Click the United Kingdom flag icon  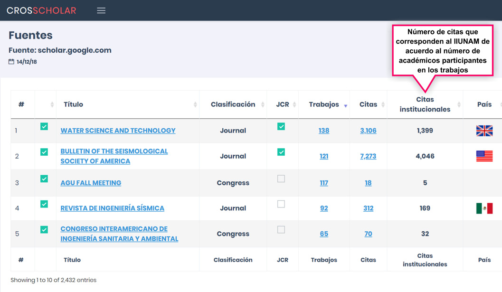point(484,131)
